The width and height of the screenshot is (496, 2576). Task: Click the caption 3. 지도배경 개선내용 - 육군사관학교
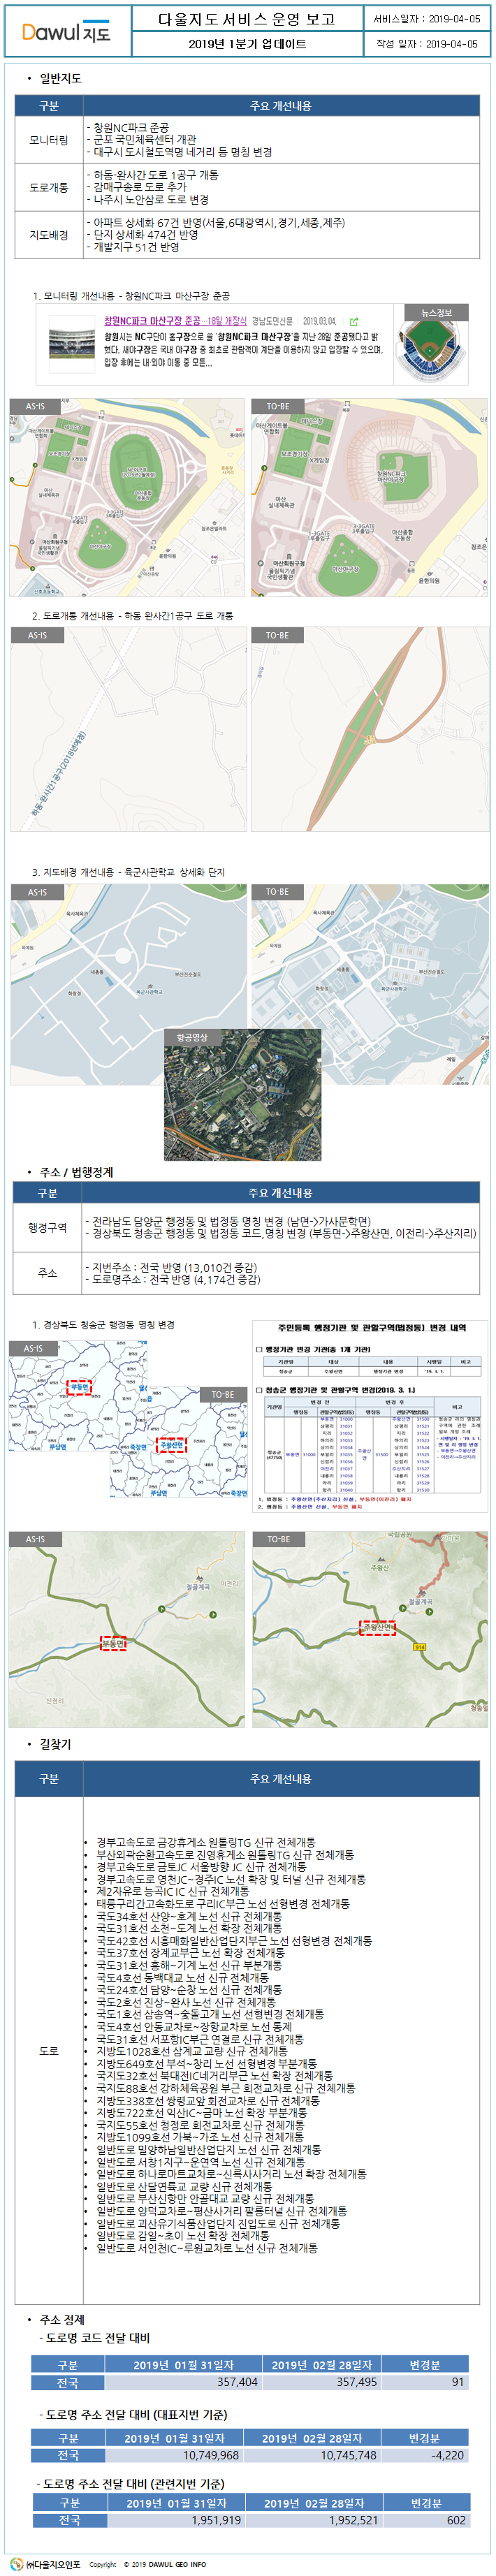[x=128, y=872]
